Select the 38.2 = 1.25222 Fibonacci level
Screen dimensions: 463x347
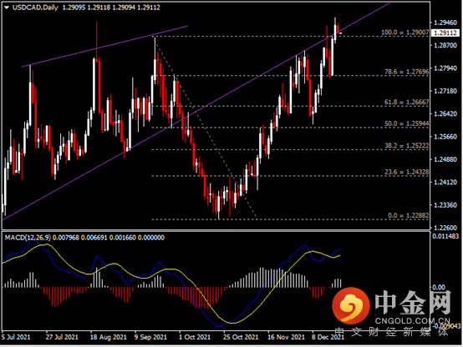point(407,145)
